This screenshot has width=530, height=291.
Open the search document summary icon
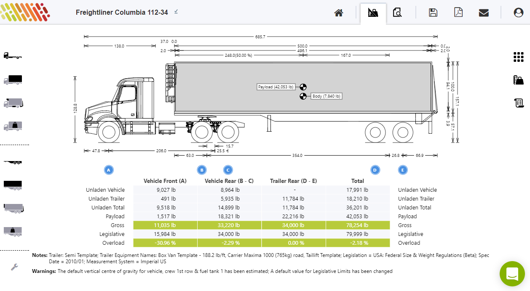tap(397, 13)
